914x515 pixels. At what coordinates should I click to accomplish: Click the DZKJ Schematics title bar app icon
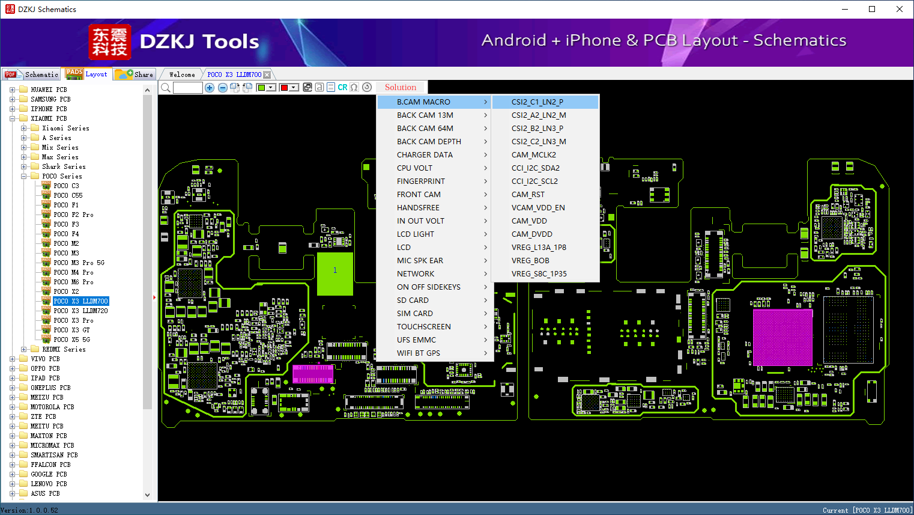pos(10,9)
